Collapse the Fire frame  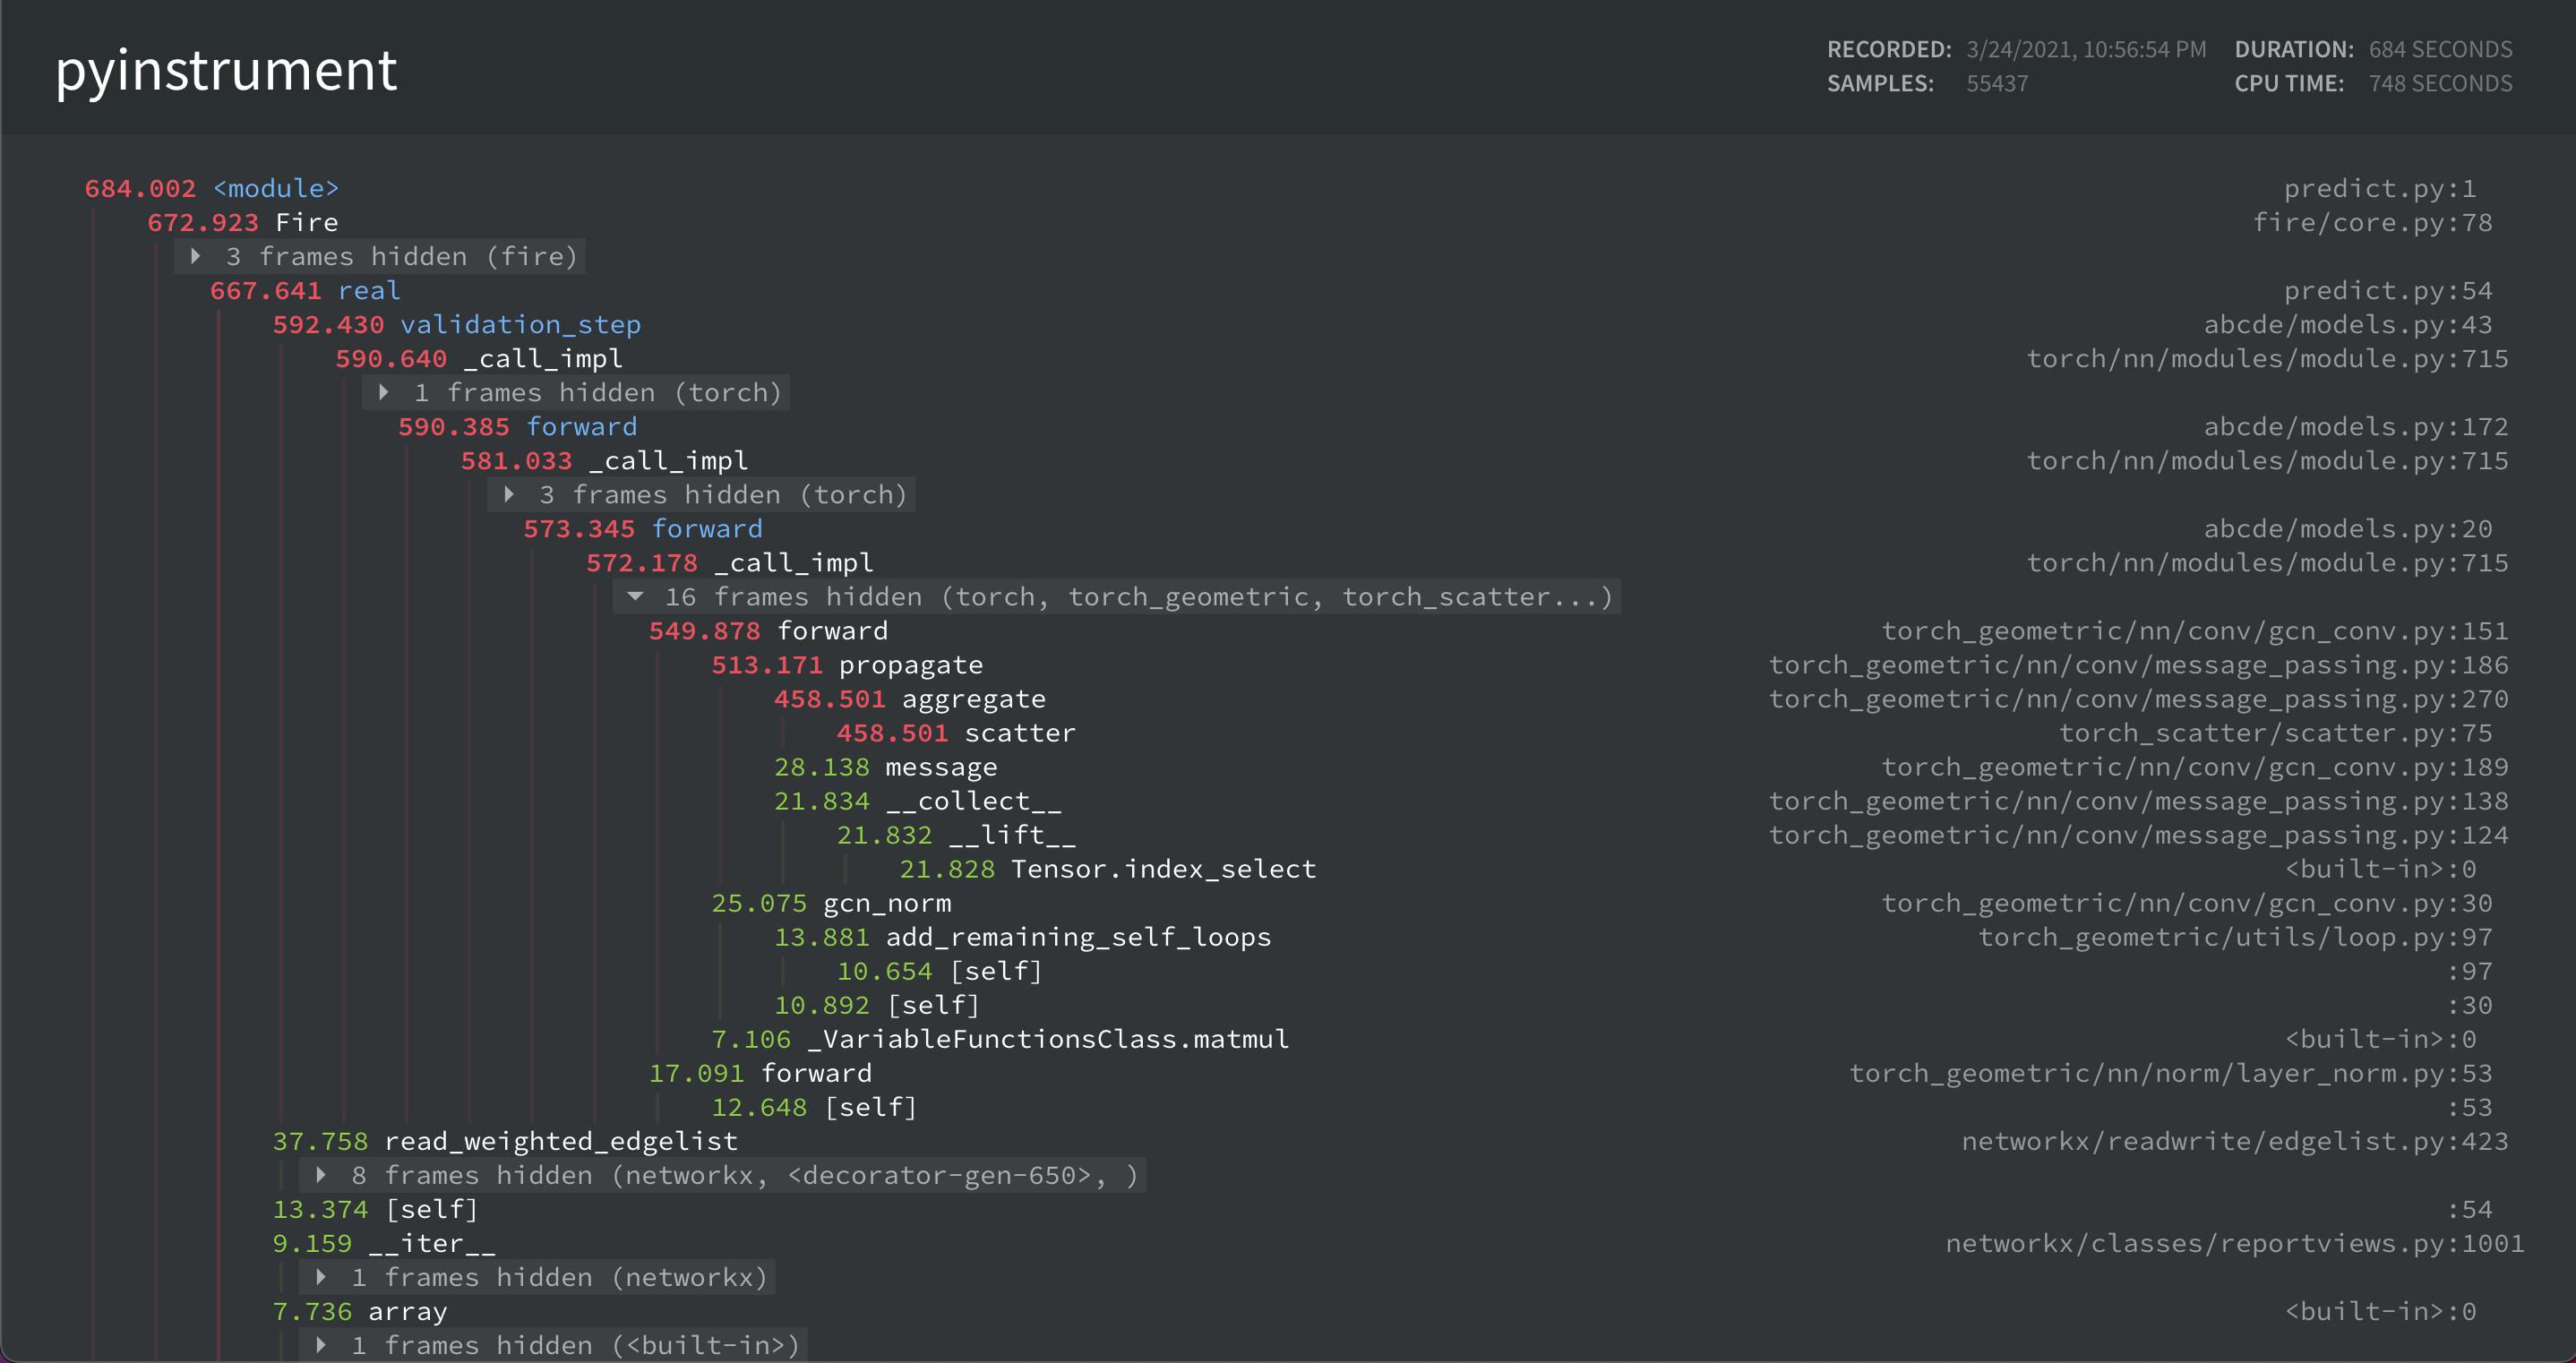306,222
